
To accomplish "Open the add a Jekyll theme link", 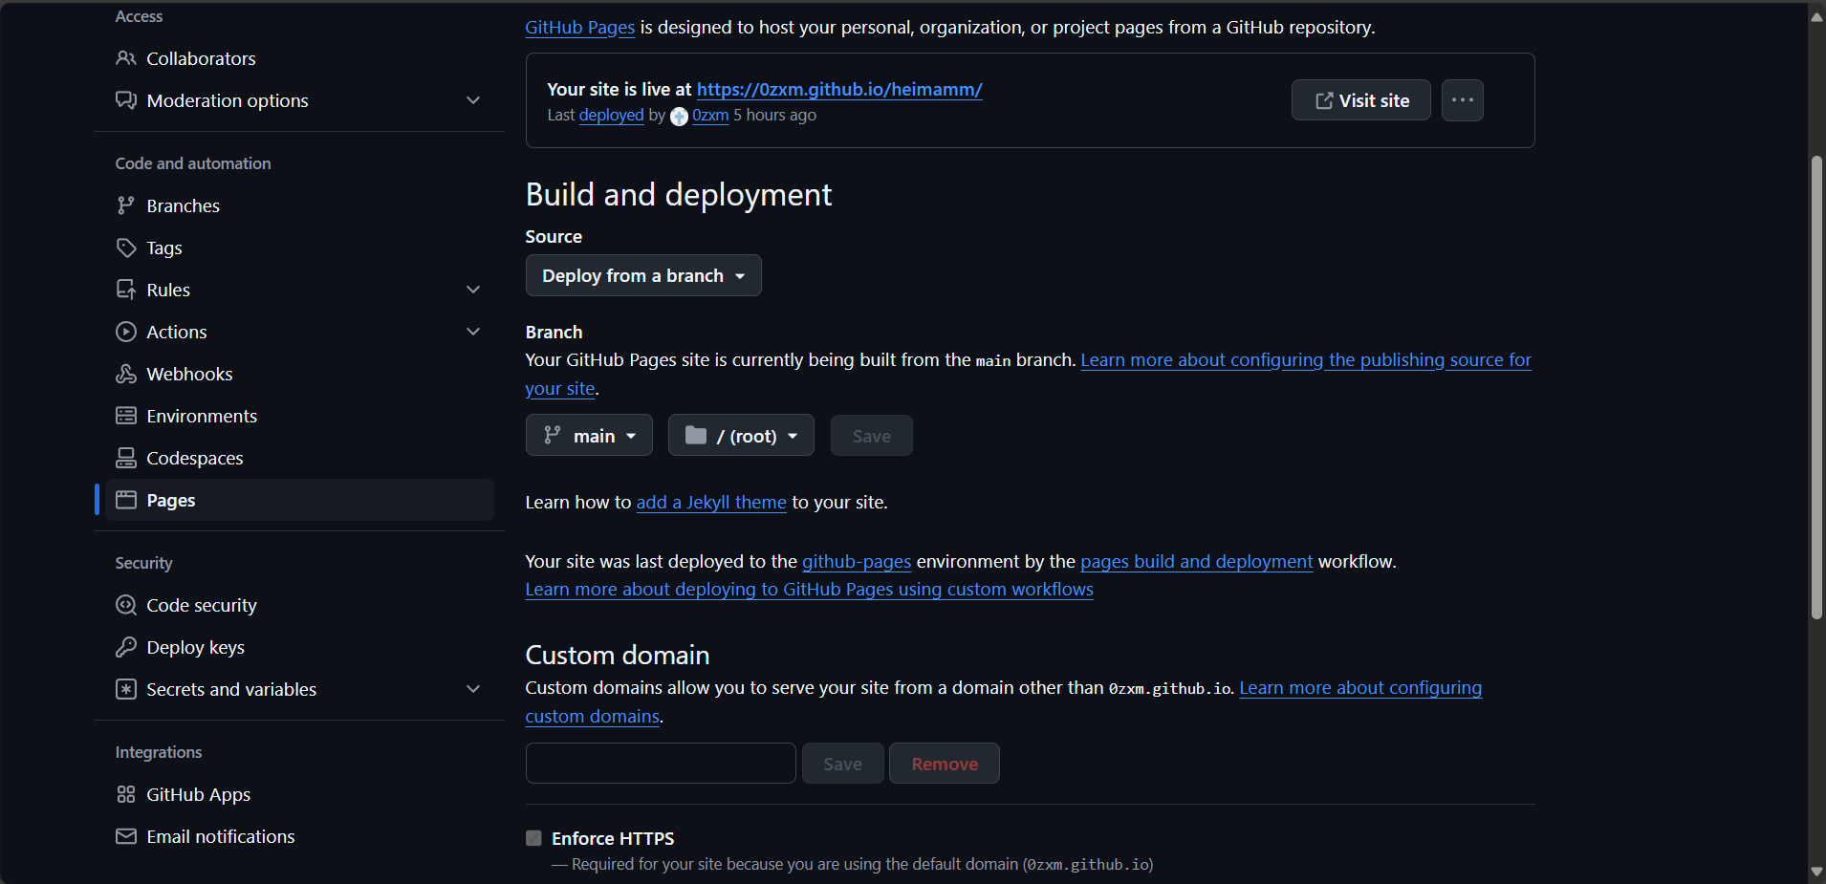I will [x=711, y=502].
